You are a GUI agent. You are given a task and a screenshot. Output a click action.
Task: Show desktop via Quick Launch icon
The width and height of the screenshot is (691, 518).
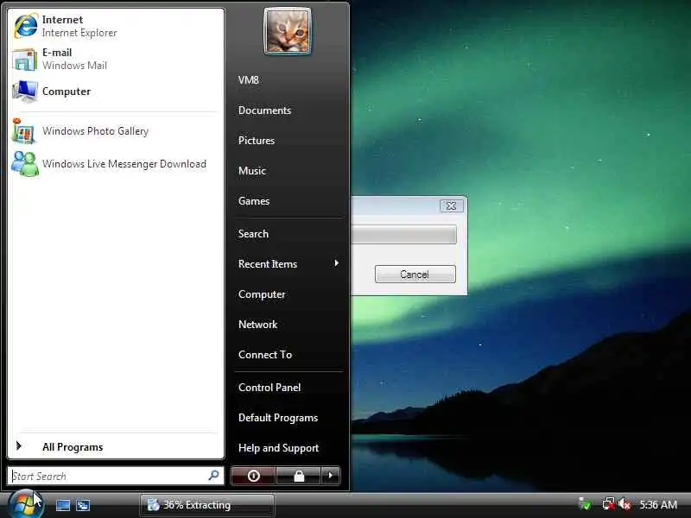tap(62, 505)
